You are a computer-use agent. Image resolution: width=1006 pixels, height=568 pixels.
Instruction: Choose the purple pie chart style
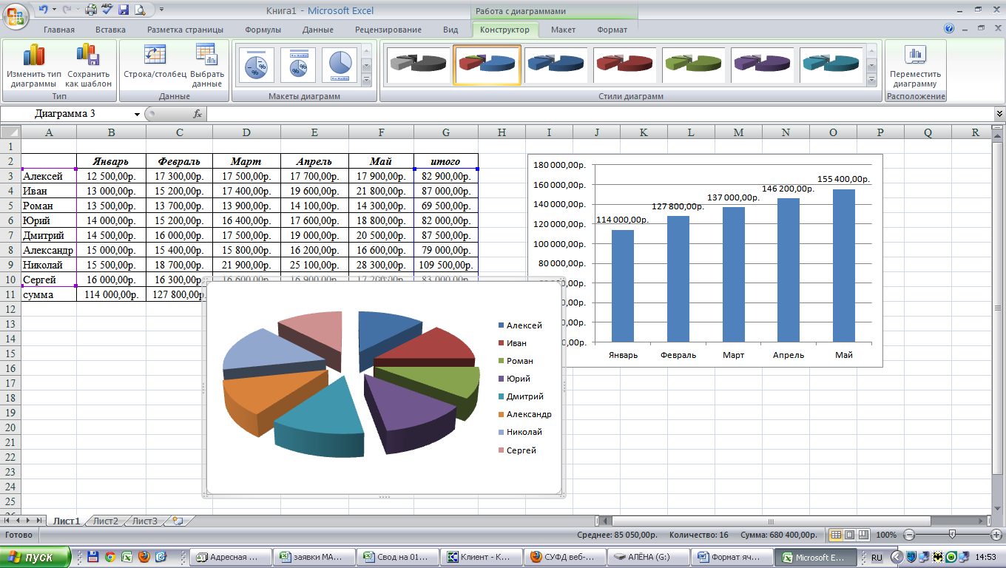coord(762,65)
